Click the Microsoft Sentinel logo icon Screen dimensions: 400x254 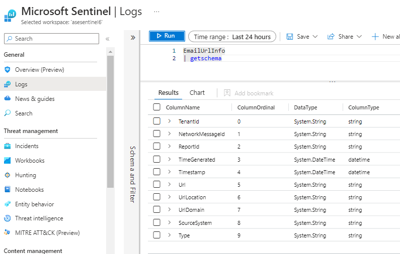pos(10,16)
